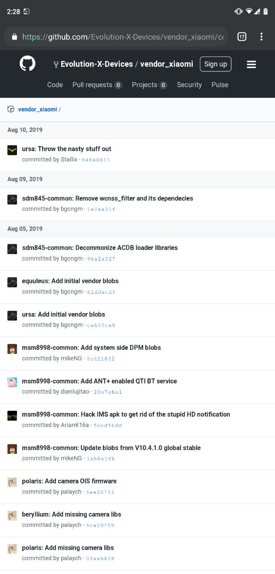275x574 pixels.
Task: Click dianlujitao's avatar on the ANT+ commit
Action: (x=12, y=382)
